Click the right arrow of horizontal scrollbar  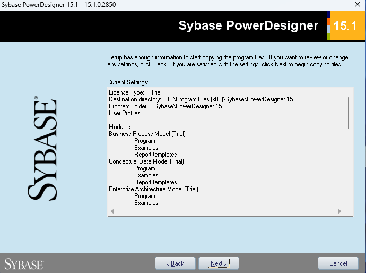tap(339, 211)
